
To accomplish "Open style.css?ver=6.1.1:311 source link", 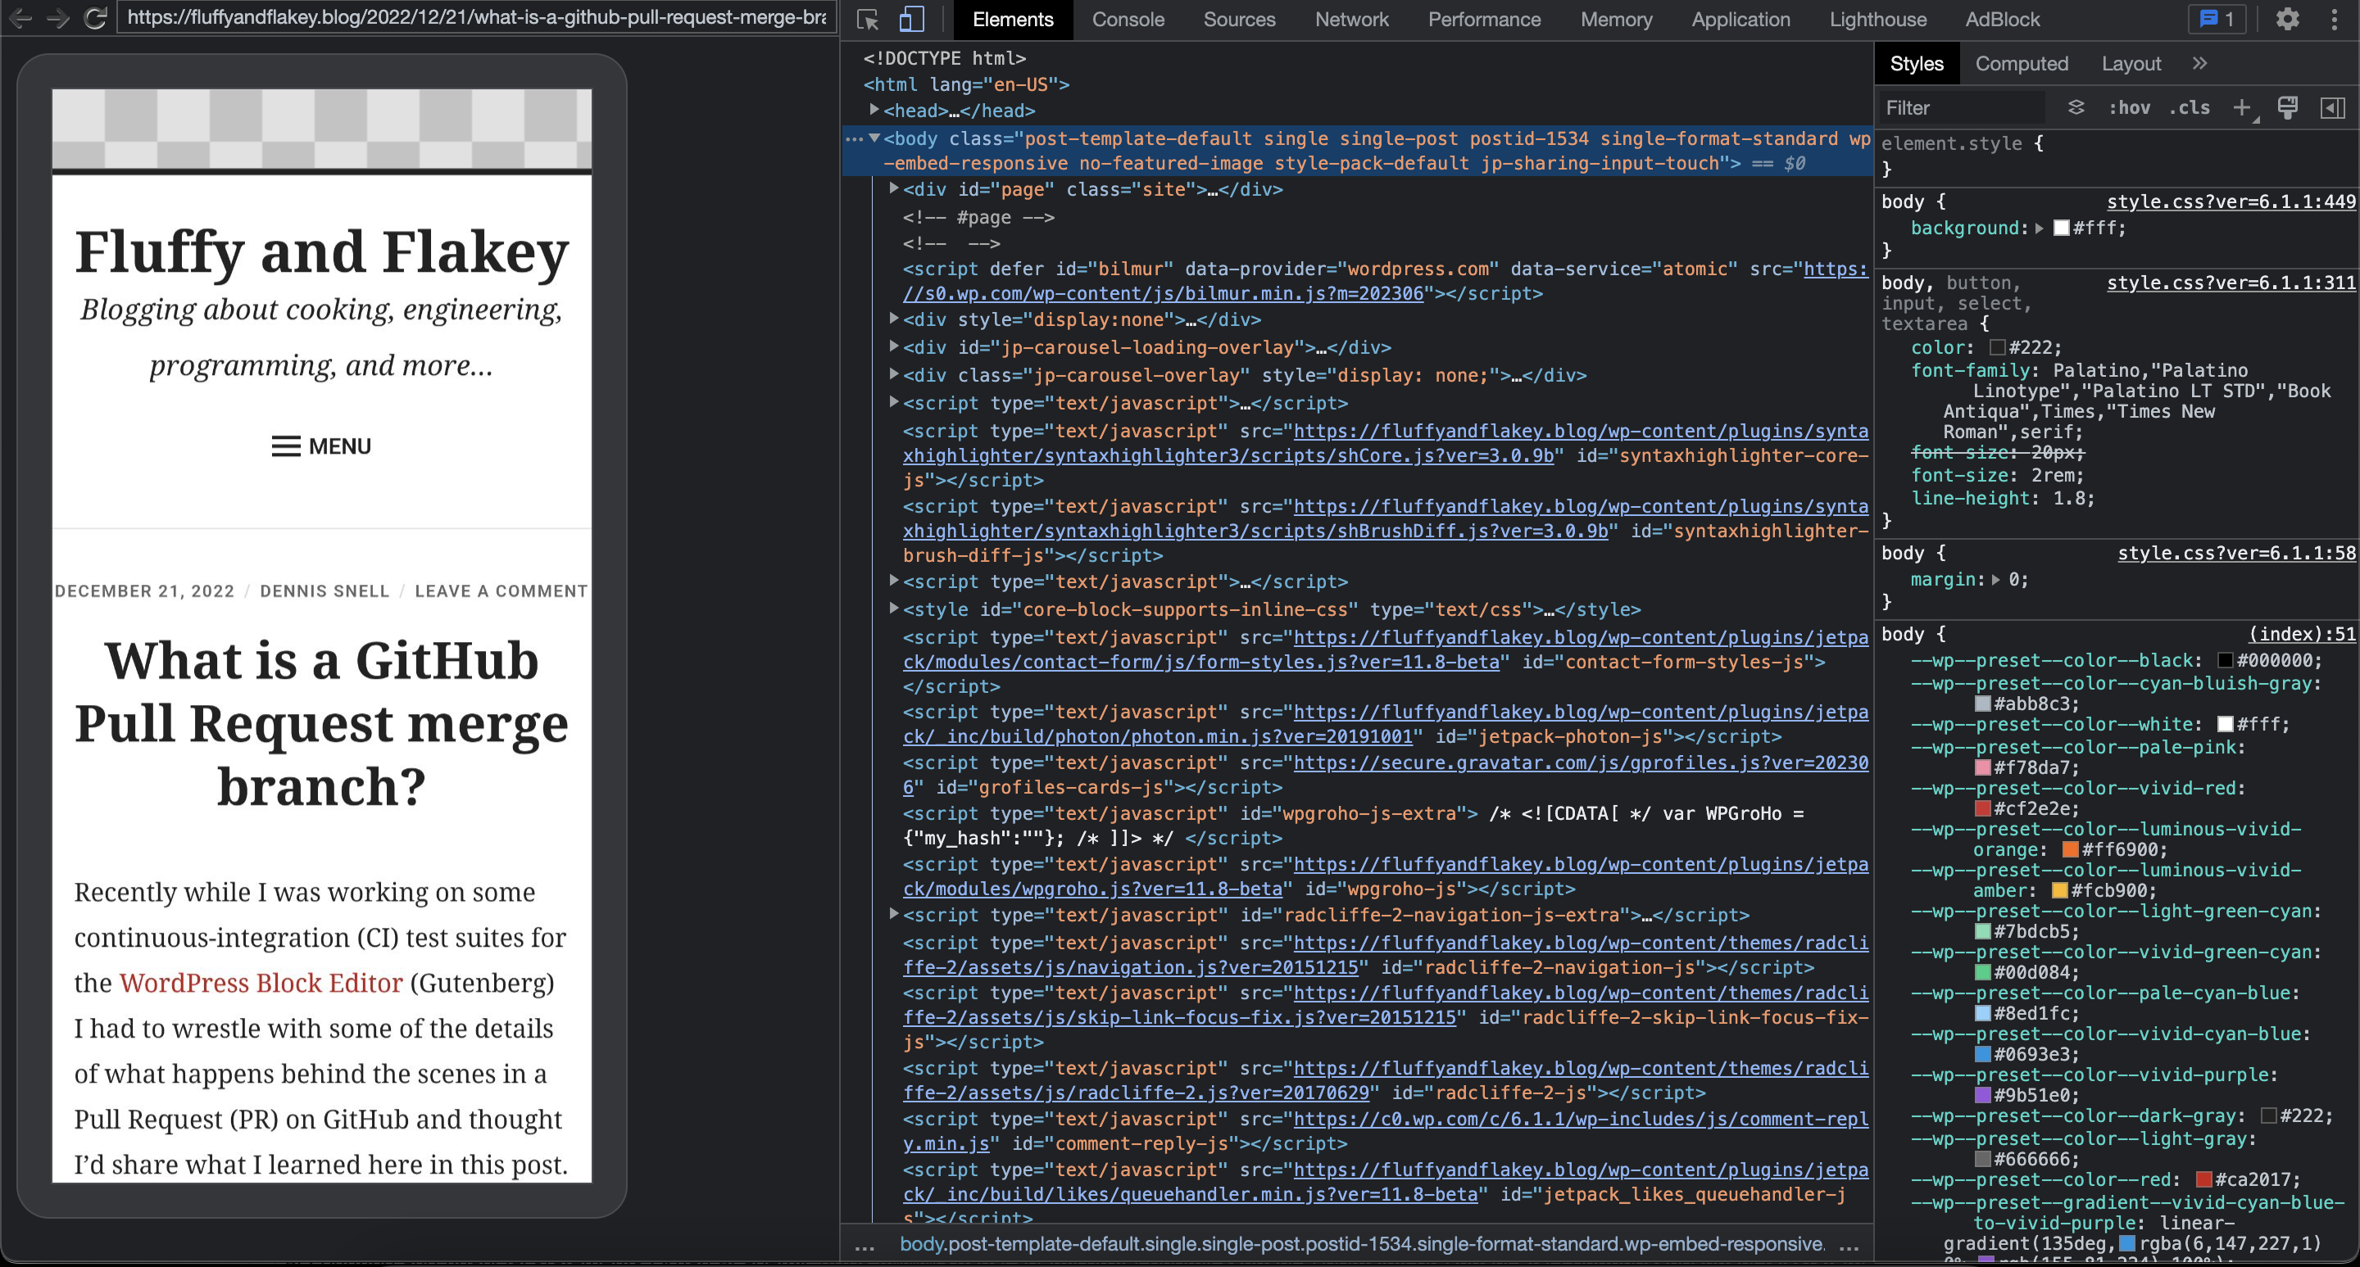I will pos(2231,283).
